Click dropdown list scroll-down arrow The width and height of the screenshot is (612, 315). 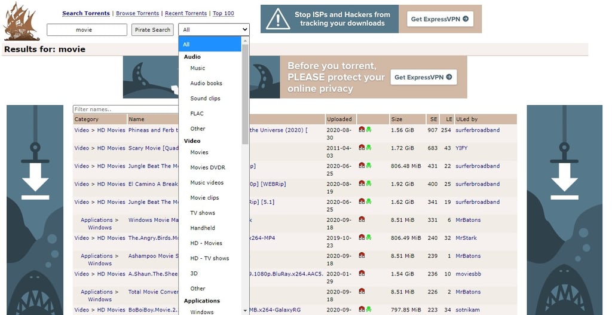pyautogui.click(x=245, y=311)
